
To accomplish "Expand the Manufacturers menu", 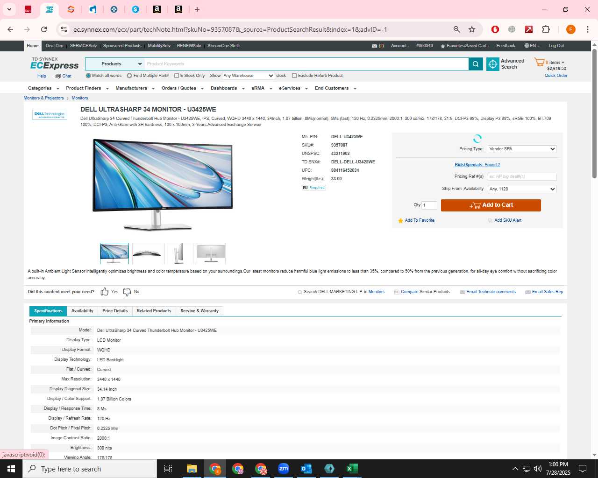I will (x=135, y=88).
